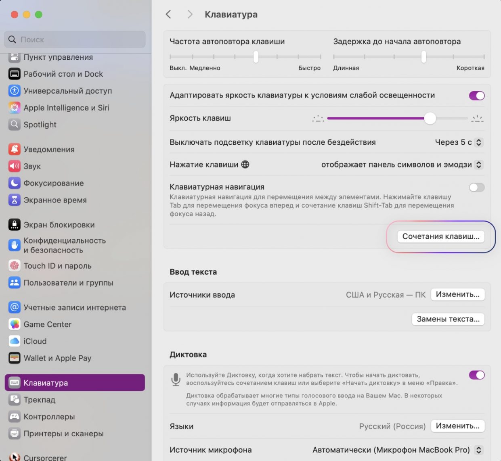
Task: Open Фокусирование via the moon icon
Action: 15,183
